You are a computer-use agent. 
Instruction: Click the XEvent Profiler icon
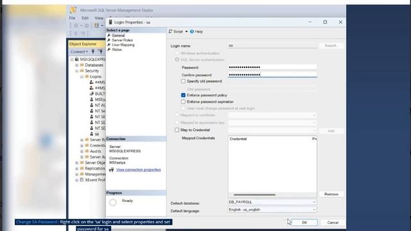pyautogui.click(x=82, y=180)
